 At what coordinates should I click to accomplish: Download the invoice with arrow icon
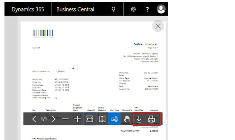[x=139, y=119]
